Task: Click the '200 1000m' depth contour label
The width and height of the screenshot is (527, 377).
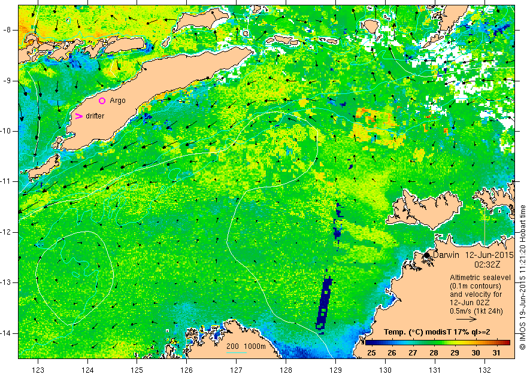Action: (246, 346)
